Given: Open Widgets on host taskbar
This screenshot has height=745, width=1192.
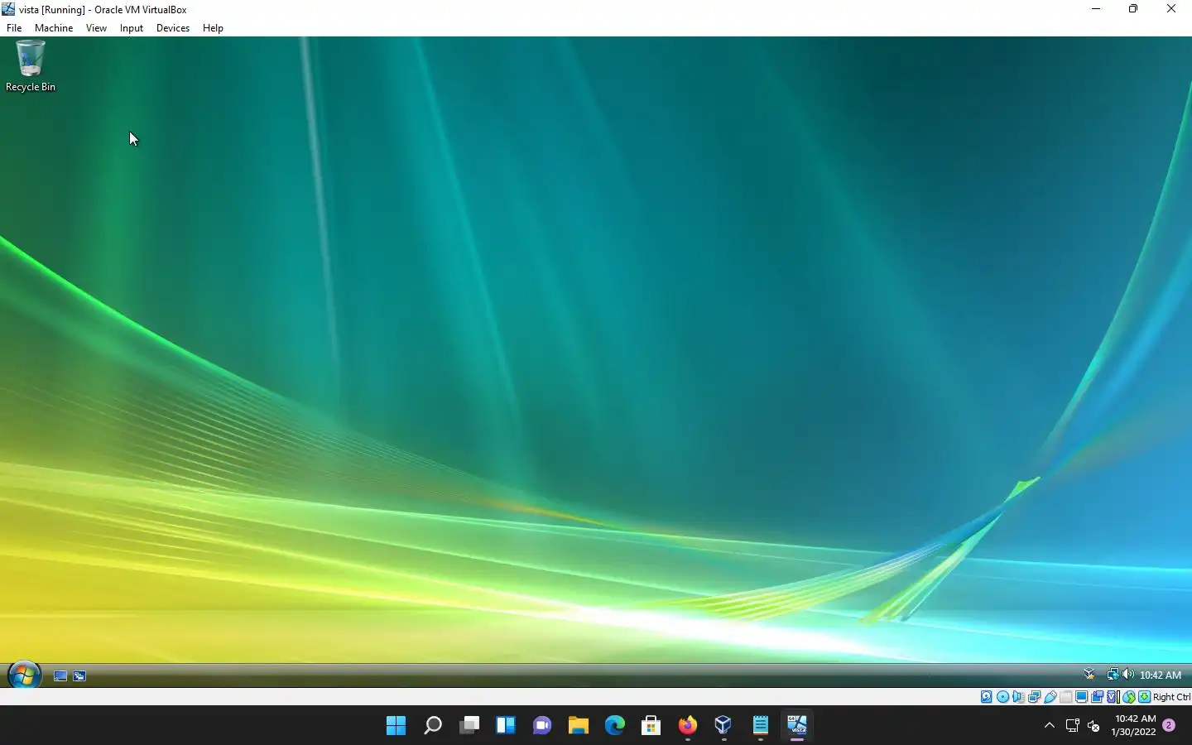Looking at the screenshot, I should click(506, 725).
